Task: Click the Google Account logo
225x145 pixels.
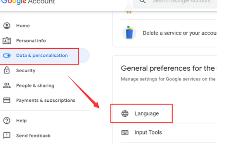Action: 28,2
